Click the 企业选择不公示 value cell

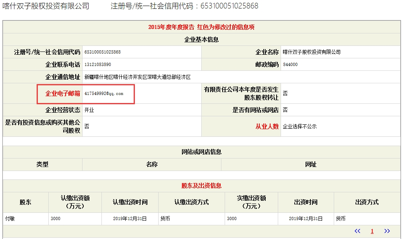[x=300, y=126]
